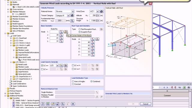The height and width of the screenshot is (108, 192).
Task: Click the Cancel button
Action: 145,104
